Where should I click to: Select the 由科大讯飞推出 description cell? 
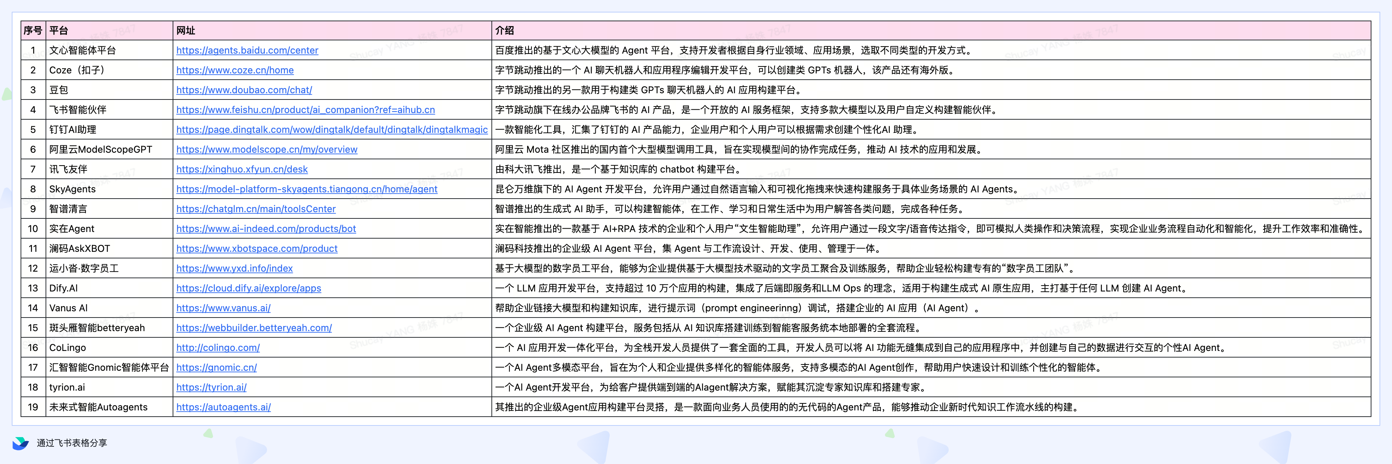(x=931, y=169)
